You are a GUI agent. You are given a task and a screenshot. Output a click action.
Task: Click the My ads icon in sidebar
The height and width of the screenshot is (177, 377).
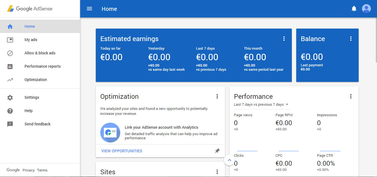coord(10,40)
